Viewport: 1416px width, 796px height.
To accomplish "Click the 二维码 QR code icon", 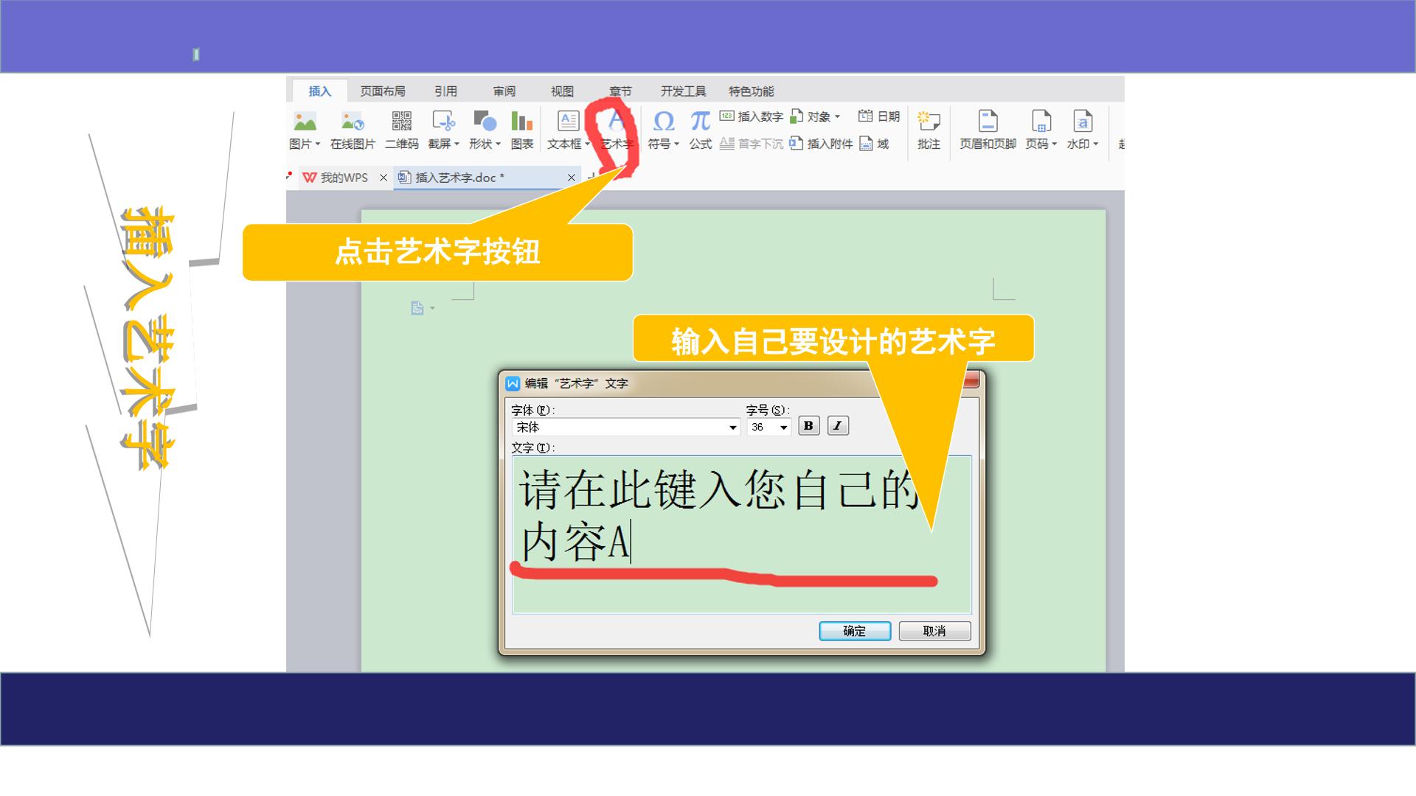I will tap(402, 130).
